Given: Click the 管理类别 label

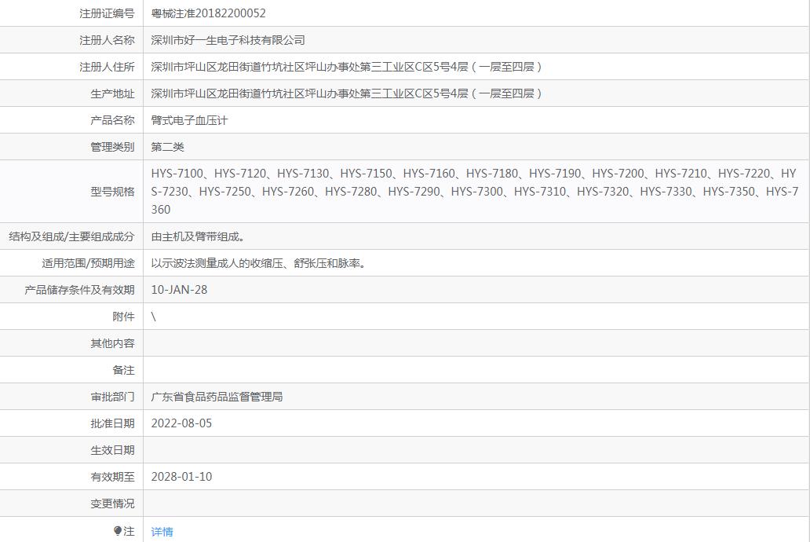Looking at the screenshot, I should click(112, 147).
